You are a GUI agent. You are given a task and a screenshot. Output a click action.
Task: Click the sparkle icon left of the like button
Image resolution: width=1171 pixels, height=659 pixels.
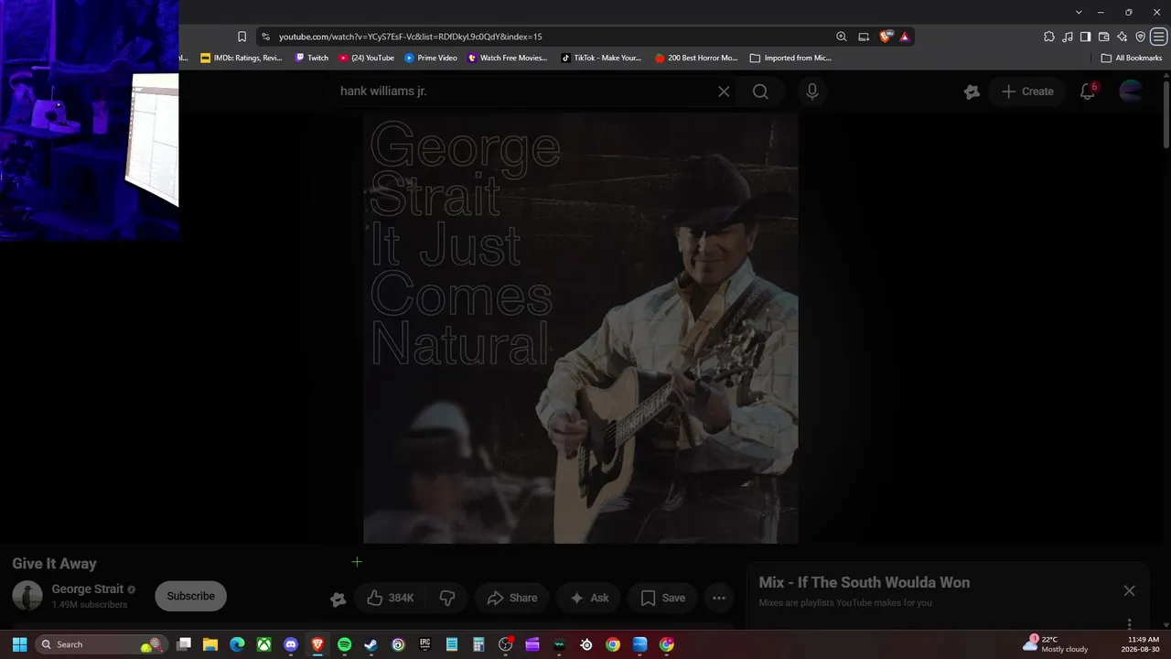(338, 599)
